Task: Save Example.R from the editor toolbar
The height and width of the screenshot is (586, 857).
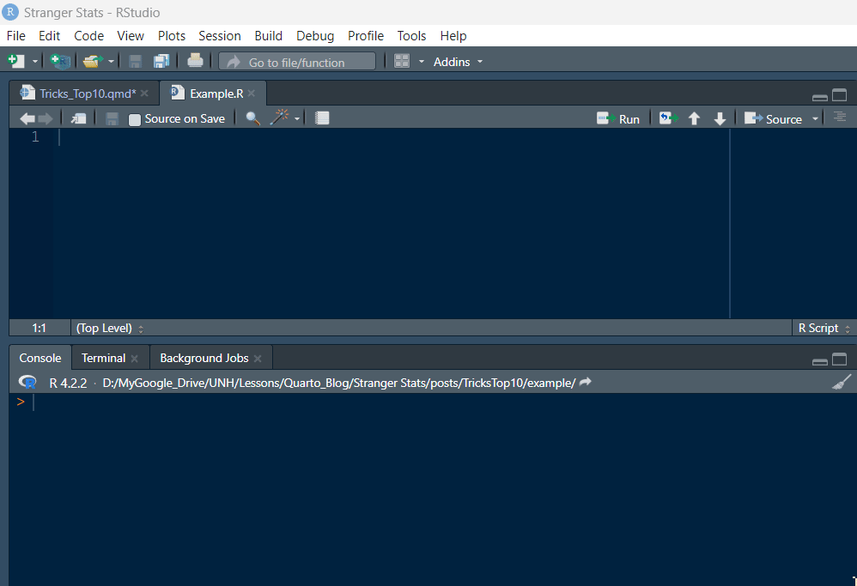Action: pyautogui.click(x=112, y=118)
